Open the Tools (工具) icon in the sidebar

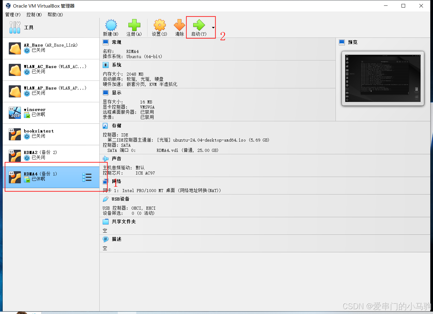pyautogui.click(x=15, y=28)
